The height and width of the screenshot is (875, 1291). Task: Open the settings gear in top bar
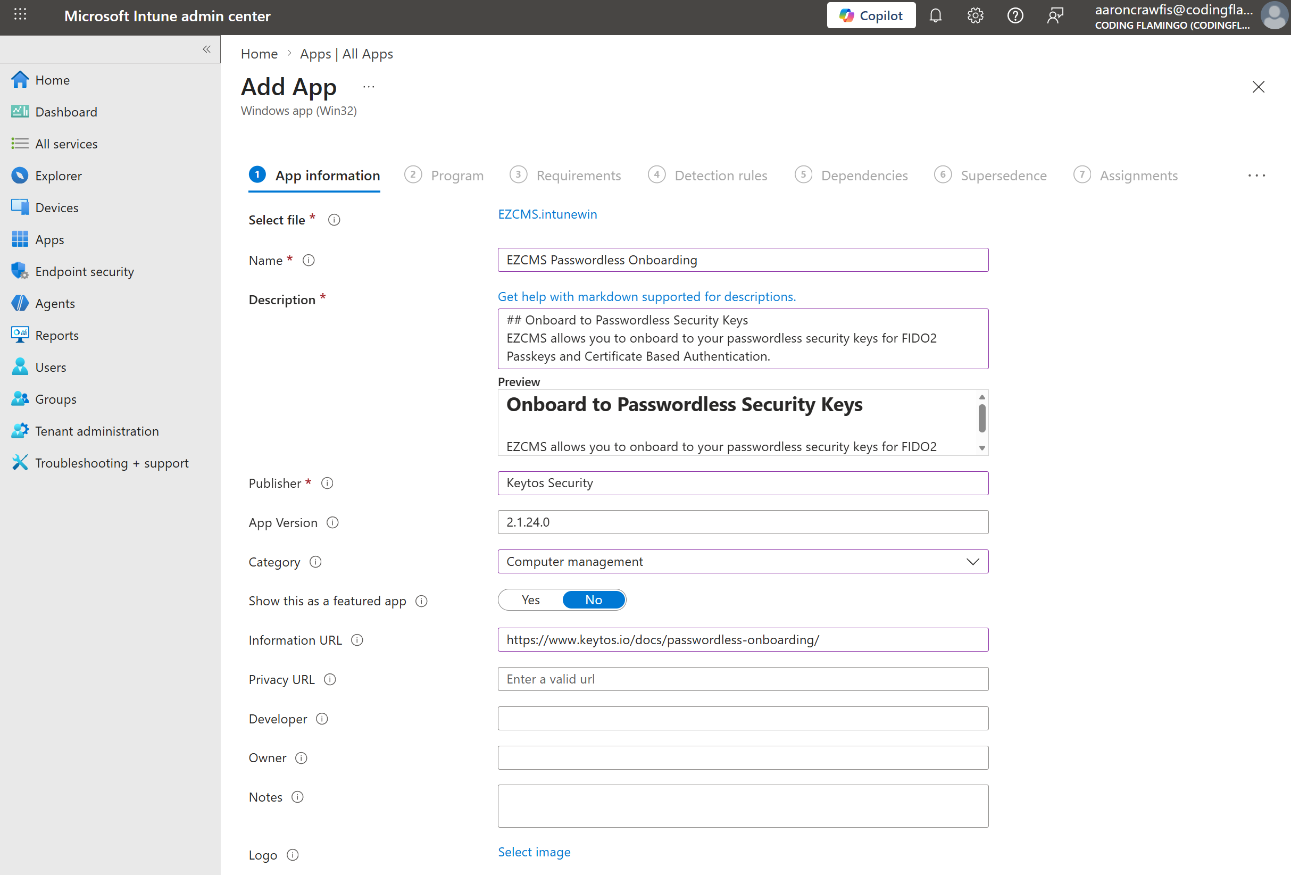[976, 15]
